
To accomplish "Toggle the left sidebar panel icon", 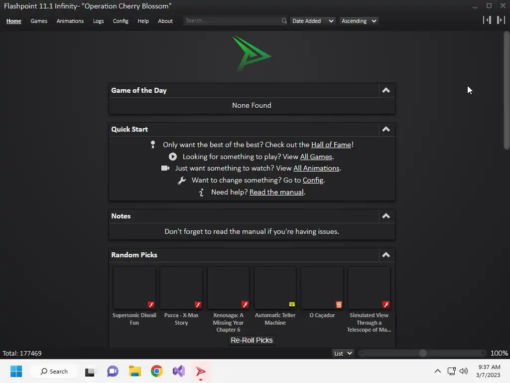I will (487, 20).
